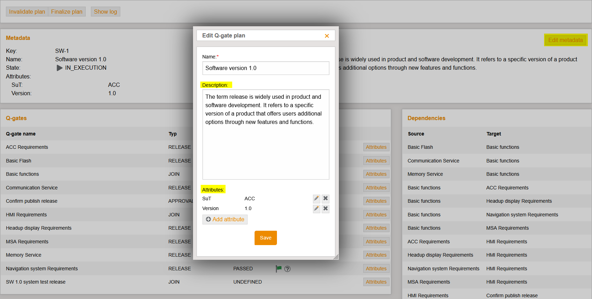Click 'ACC' value in dialog attributes

click(x=250, y=199)
